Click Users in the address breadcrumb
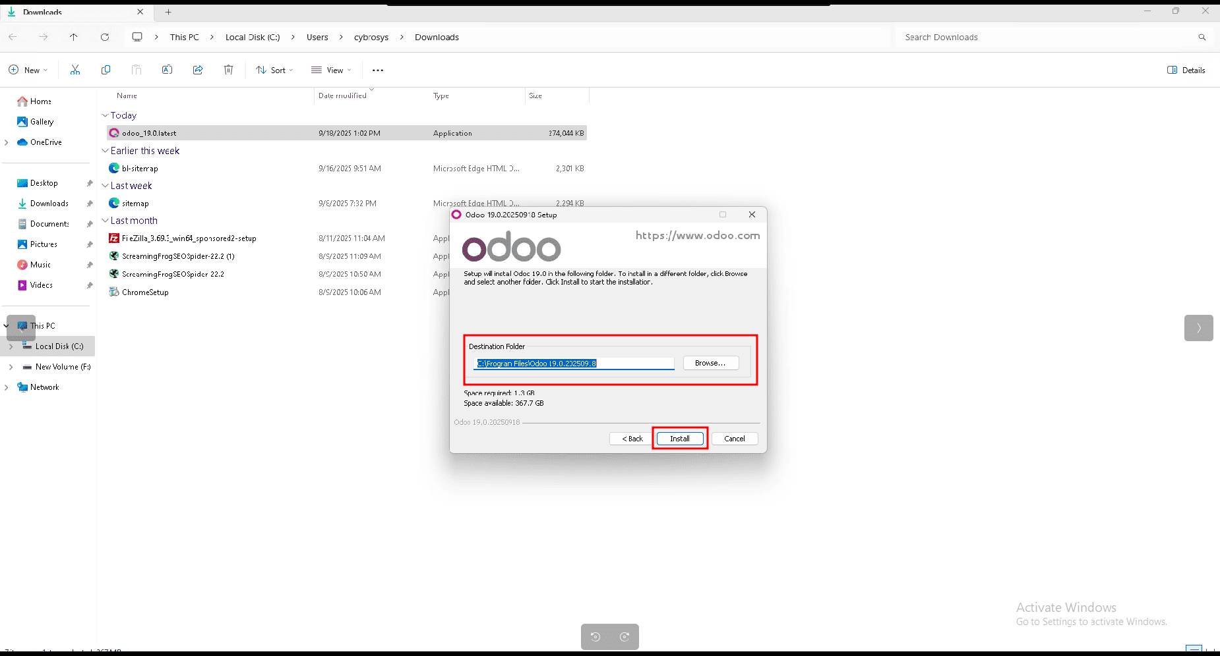Viewport: 1220px width, 656px height. (317, 38)
